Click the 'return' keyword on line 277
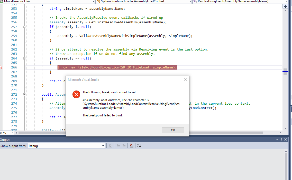 [x=55, y=117]
